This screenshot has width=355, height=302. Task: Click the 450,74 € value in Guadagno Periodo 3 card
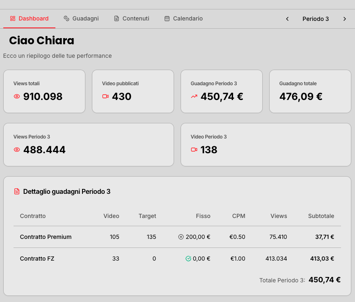click(x=222, y=97)
